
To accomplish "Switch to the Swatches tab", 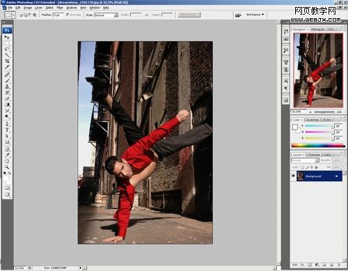I will 313,120.
